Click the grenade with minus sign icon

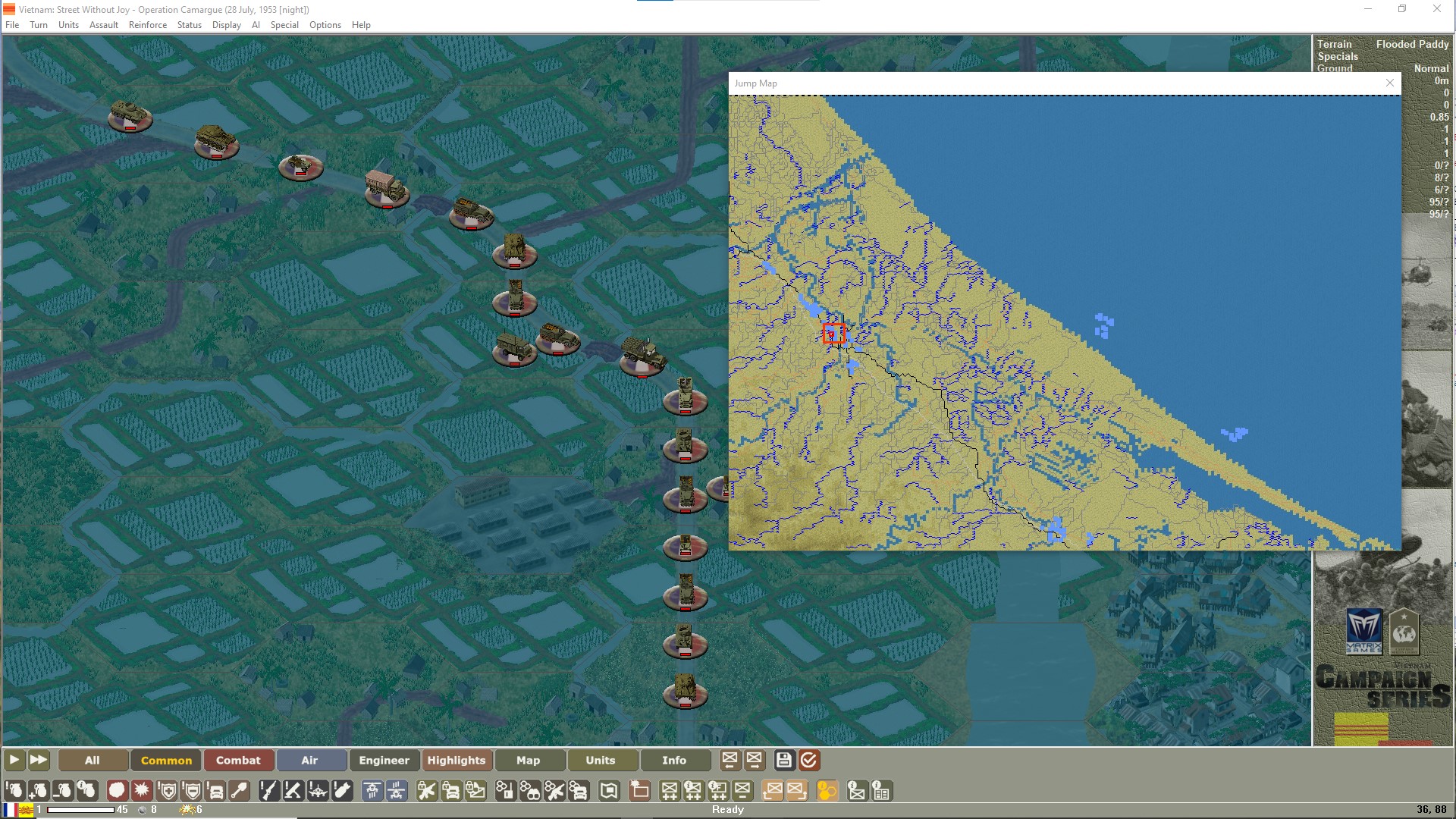[63, 791]
